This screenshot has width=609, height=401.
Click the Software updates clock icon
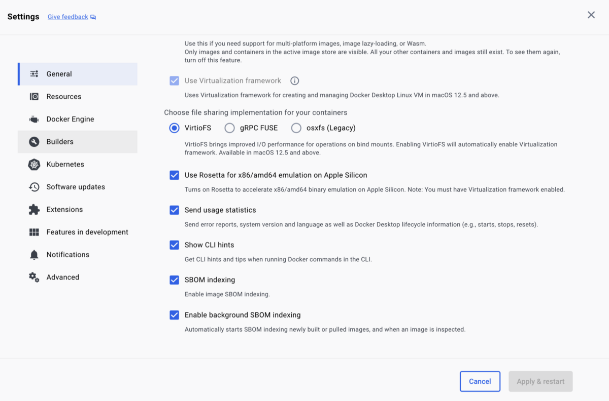(34, 187)
